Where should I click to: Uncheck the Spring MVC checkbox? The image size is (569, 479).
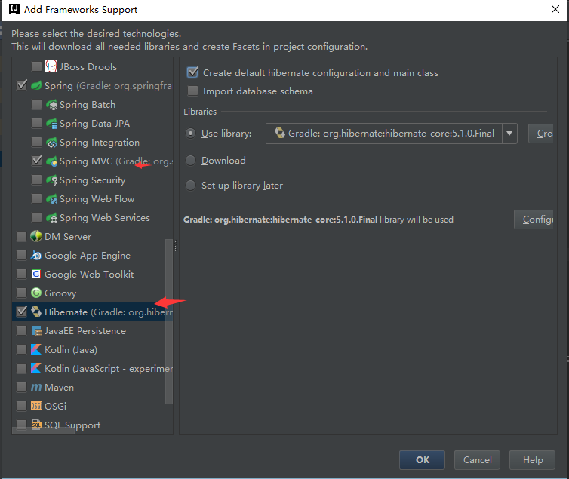coord(37,161)
